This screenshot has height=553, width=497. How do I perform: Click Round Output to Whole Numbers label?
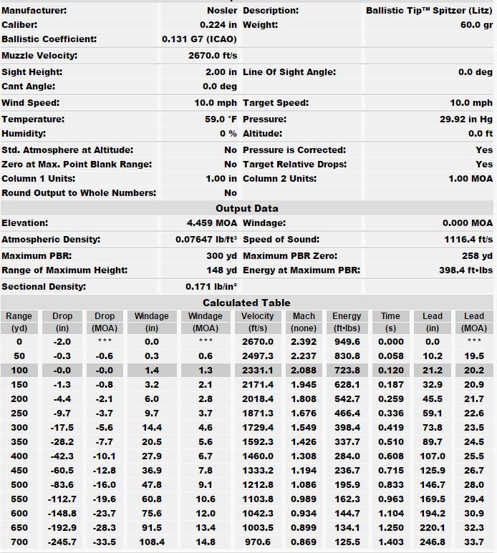pyautogui.click(x=79, y=193)
